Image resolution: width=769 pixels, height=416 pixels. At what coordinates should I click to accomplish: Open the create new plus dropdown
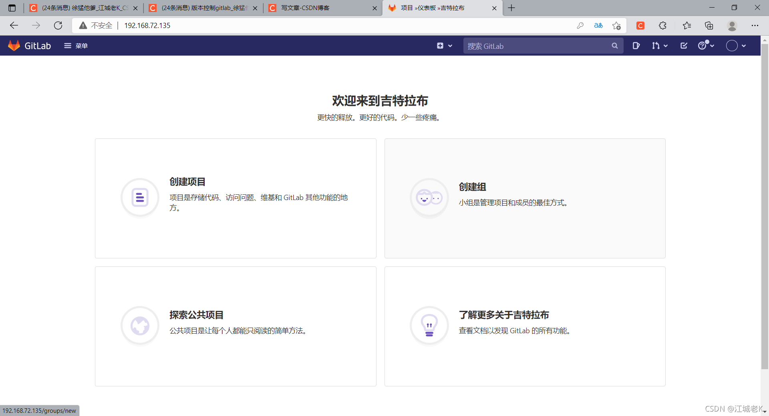[x=445, y=46]
